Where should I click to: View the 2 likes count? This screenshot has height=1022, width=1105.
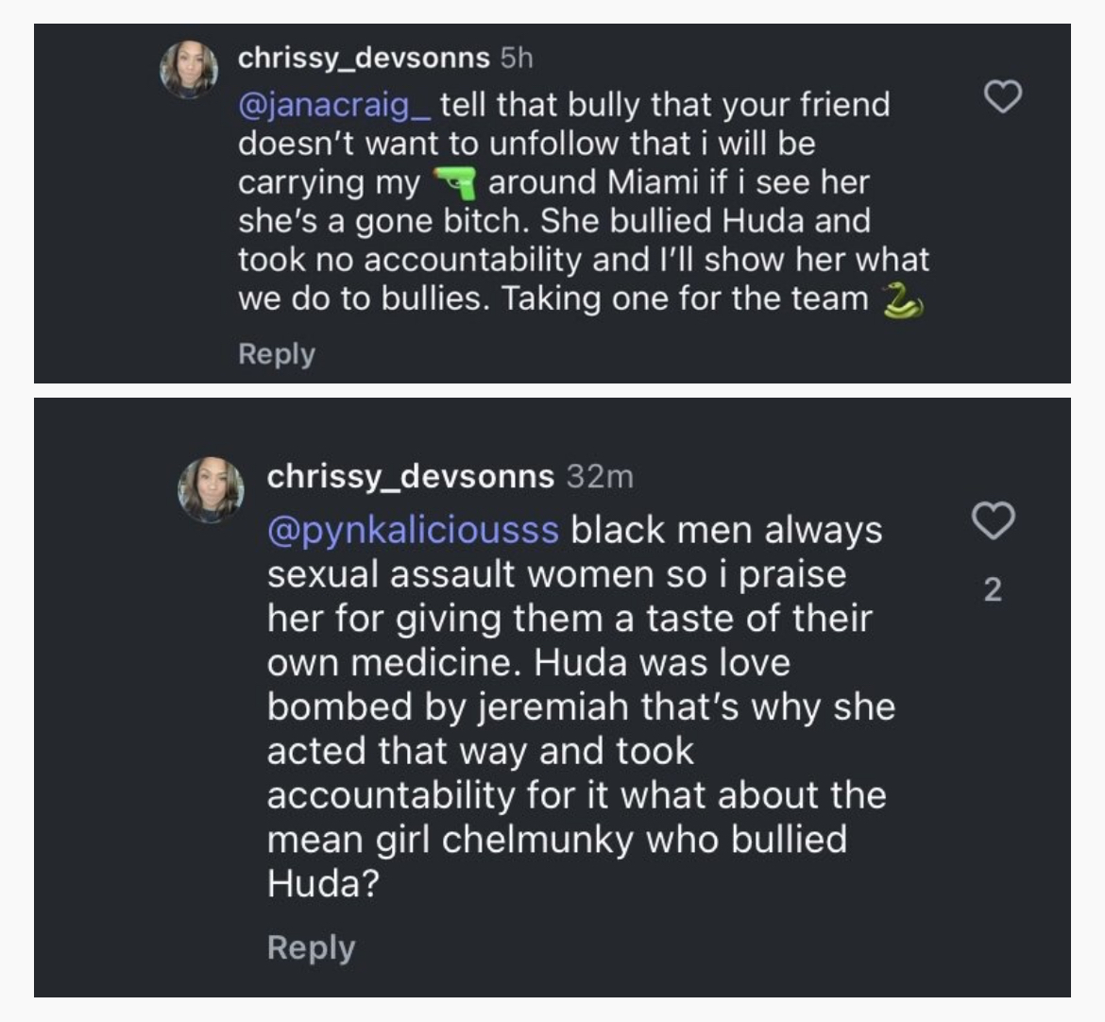tap(993, 589)
